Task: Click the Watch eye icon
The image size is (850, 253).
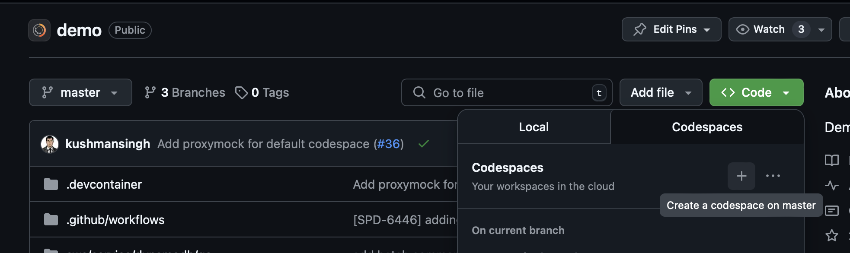Action: [x=742, y=29]
